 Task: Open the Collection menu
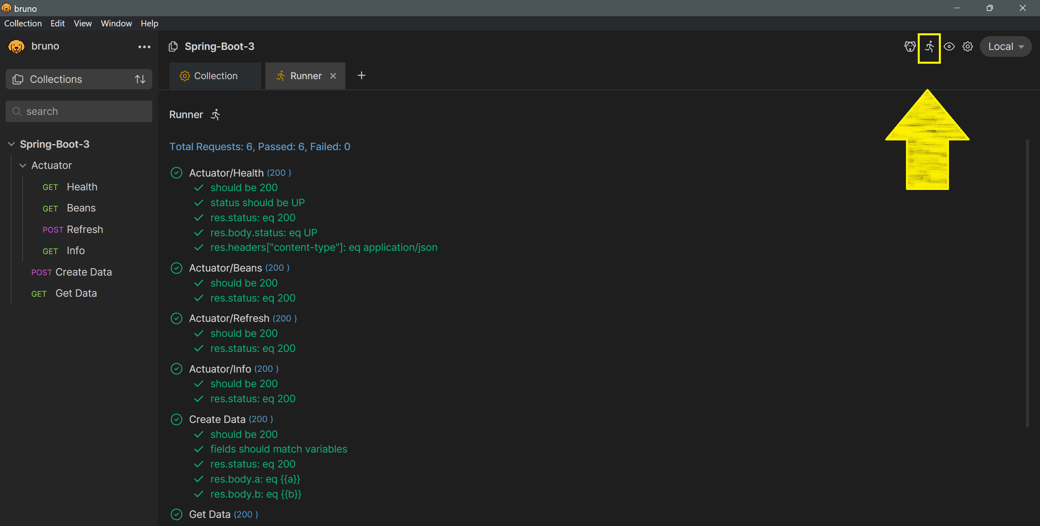click(23, 24)
